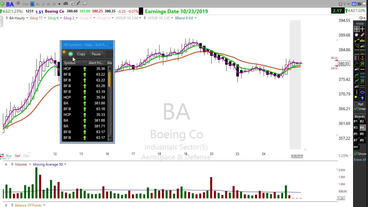This screenshot has height=207, width=368.
Task: Click the Symbol column header in alert list
Action: (x=72, y=63)
